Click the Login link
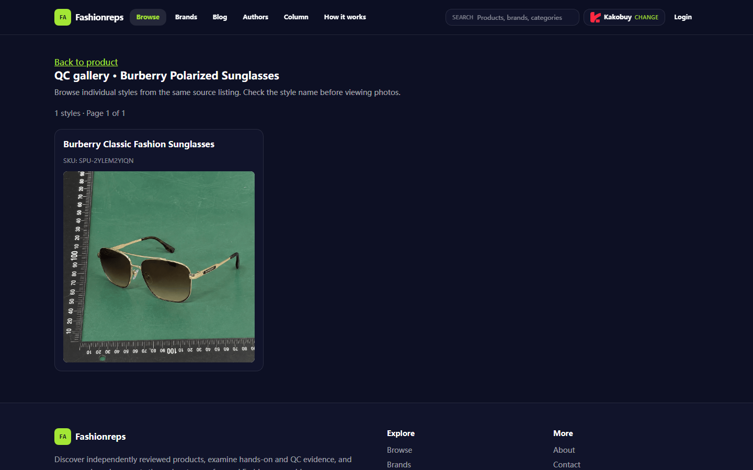Viewport: 753px width, 470px height. [683, 17]
